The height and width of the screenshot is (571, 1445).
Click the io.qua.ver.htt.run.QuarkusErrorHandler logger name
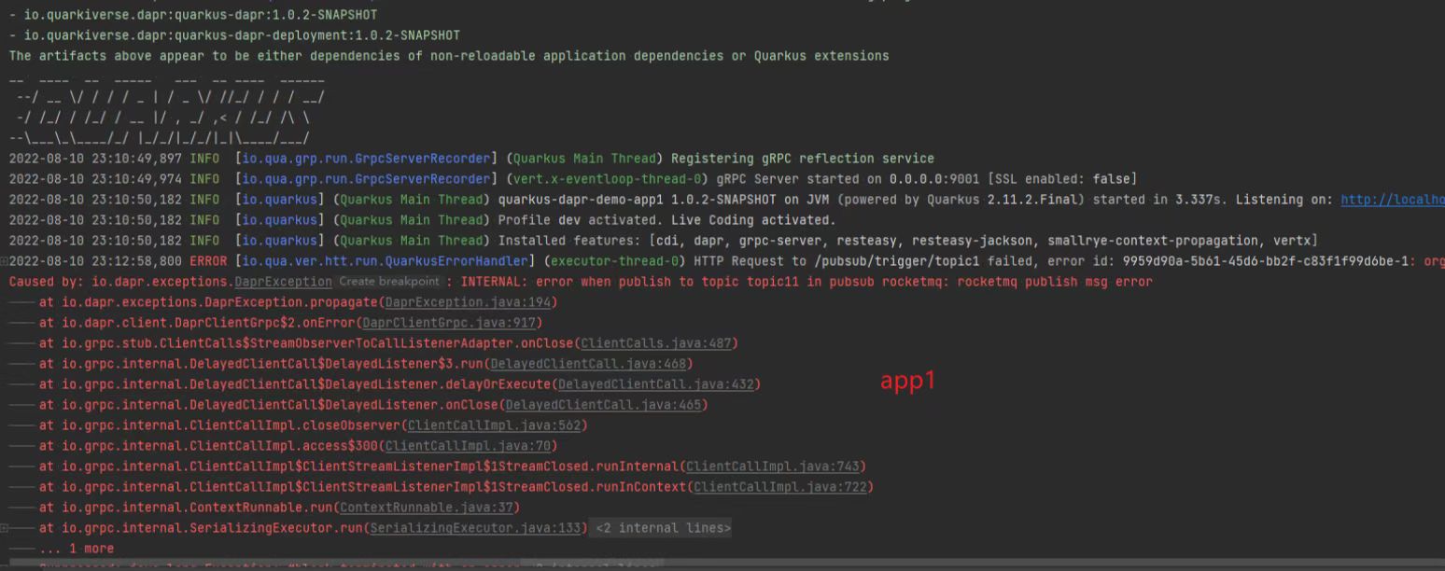(386, 261)
